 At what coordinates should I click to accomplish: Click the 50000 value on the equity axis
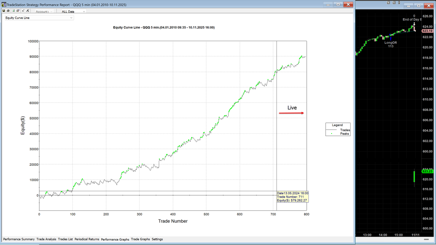tap(33, 118)
